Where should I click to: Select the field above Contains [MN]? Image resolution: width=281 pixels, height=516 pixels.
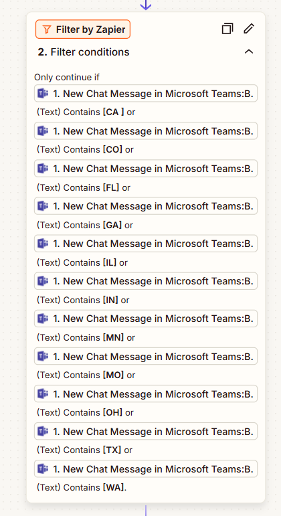(x=146, y=319)
